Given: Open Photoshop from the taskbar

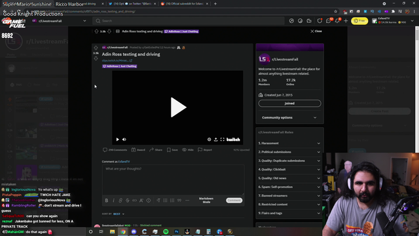Looking at the screenshot, I should pyautogui.click(x=177, y=231).
